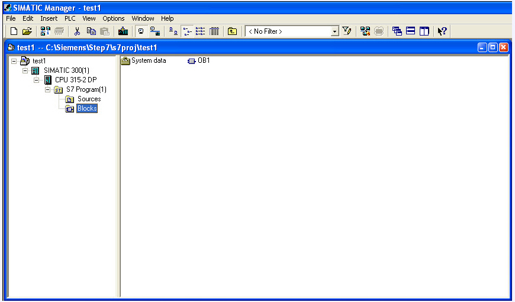
Task: Open the No Filter dropdown
Action: pos(334,31)
